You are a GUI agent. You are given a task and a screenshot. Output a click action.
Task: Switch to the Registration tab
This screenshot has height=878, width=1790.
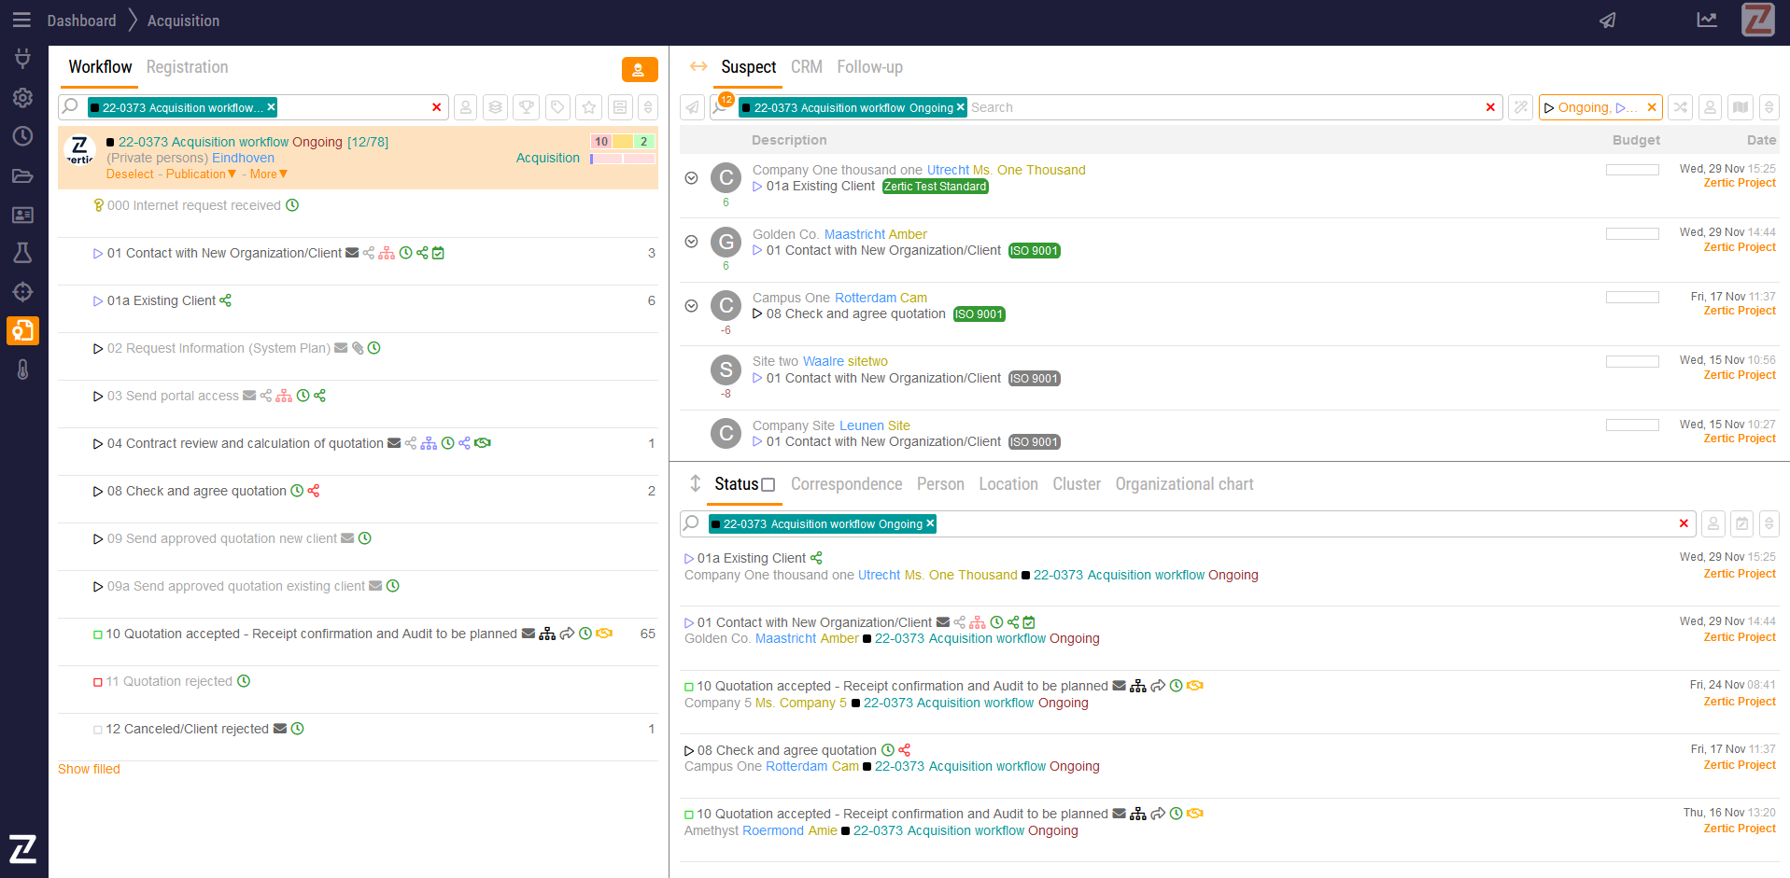(x=187, y=67)
